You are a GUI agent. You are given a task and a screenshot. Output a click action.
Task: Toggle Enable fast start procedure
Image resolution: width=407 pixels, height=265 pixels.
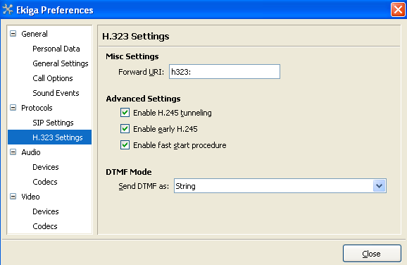(x=125, y=145)
